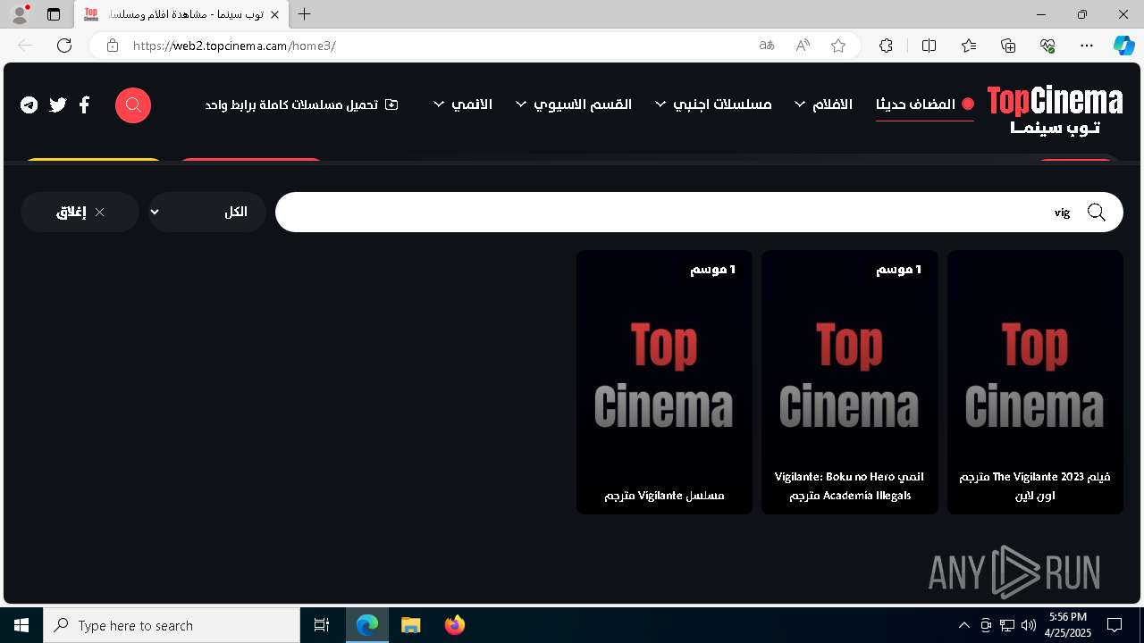
Task: Expand the القسم الاسيوي dropdown
Action: (574, 104)
